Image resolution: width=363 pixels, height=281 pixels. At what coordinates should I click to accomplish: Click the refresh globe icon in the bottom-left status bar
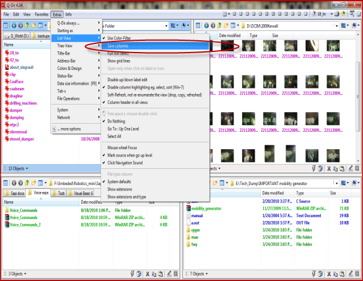click(139, 274)
